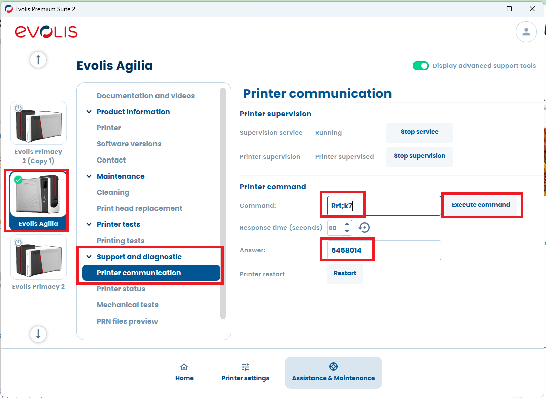
Task: Select Printer communication menu item
Action: coord(151,273)
